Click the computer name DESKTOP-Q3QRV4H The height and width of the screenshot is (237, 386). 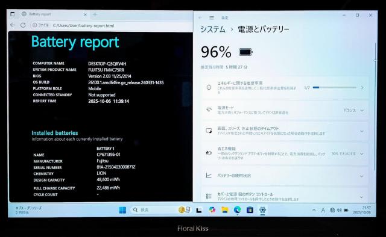(107, 64)
